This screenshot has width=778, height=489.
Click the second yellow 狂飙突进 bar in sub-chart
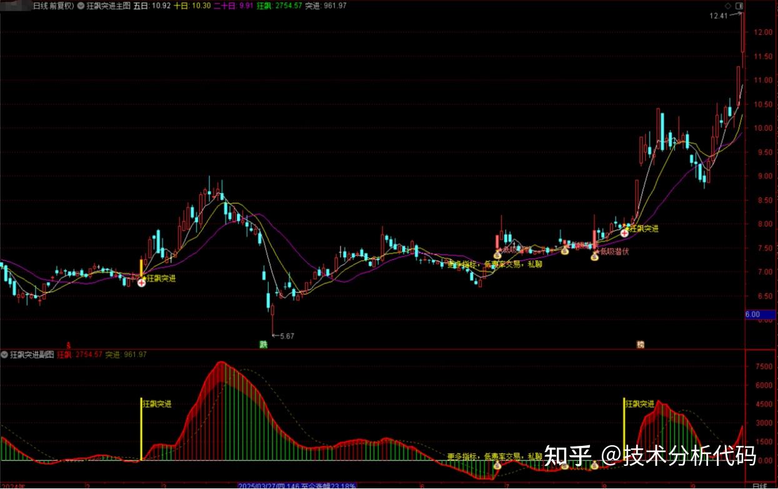tap(624, 429)
